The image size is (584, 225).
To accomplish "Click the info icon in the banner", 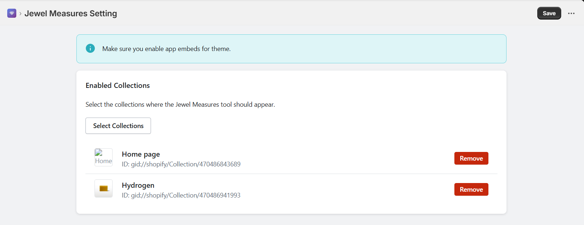I will point(90,48).
